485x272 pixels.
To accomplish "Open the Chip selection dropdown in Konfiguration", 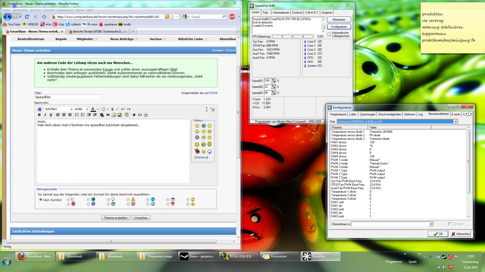I will click(x=456, y=122).
